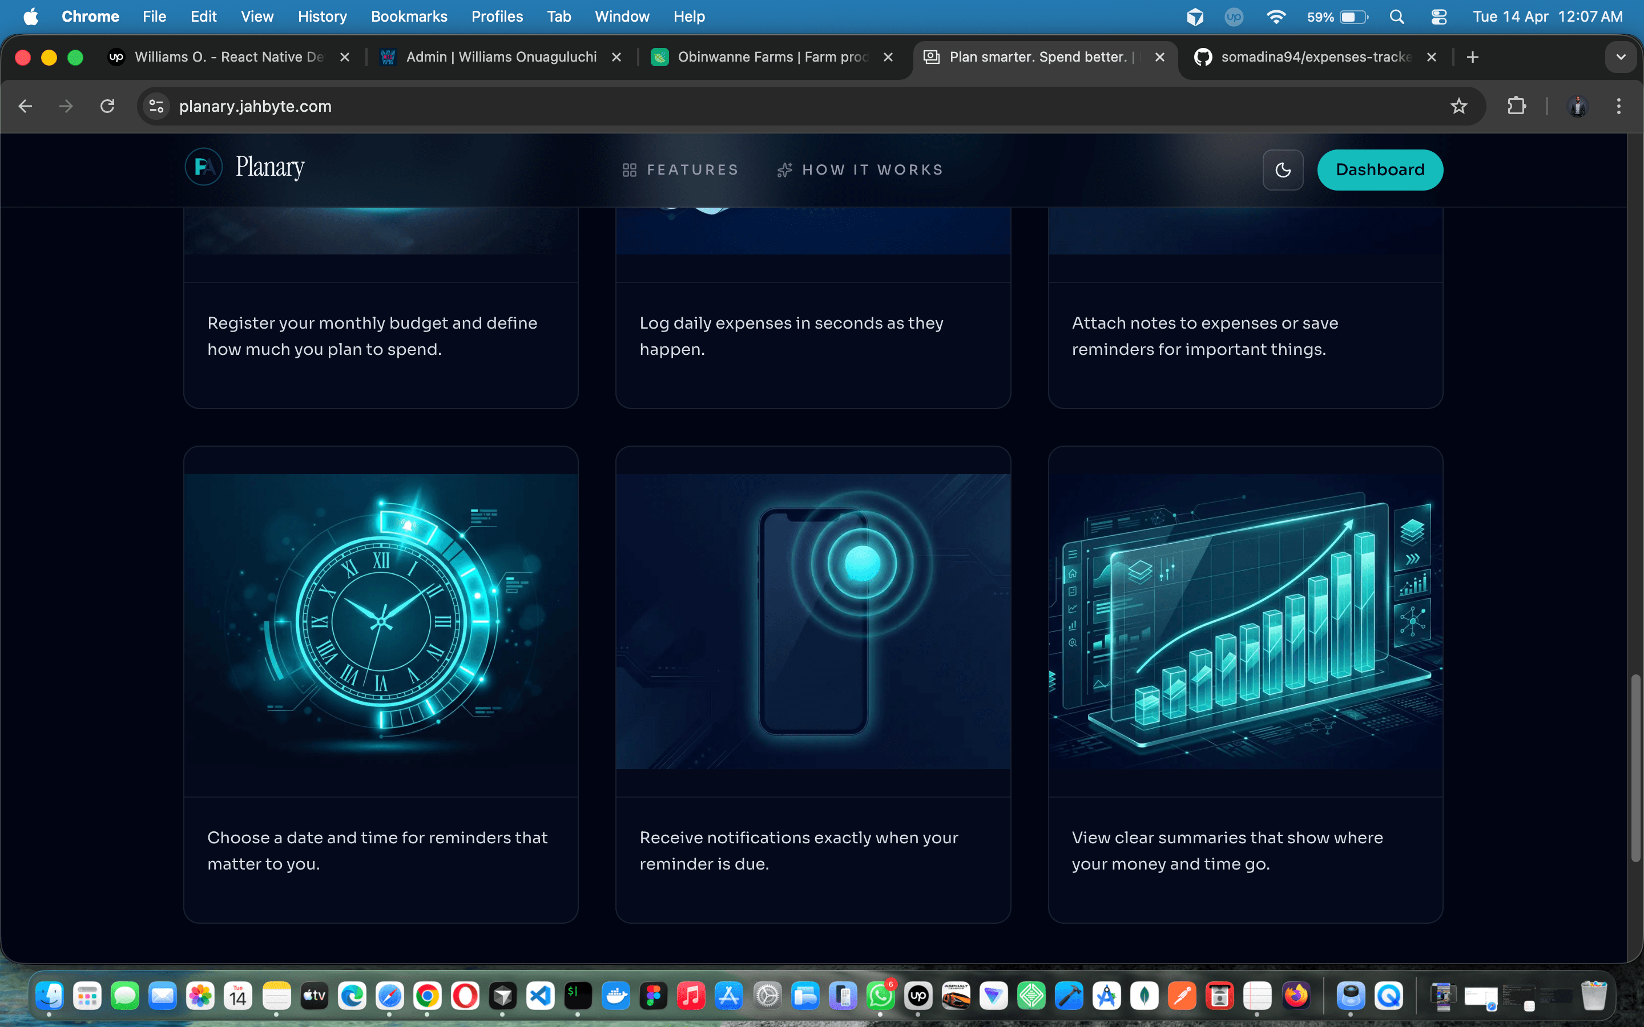Click the Dashboard button
The height and width of the screenshot is (1027, 1644).
coord(1380,170)
